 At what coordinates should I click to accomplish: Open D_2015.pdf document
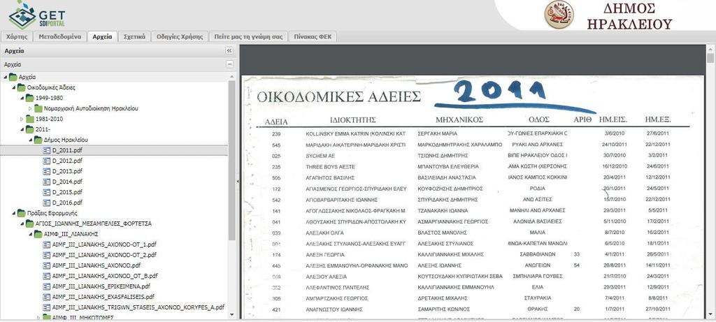pyautogui.click(x=67, y=192)
